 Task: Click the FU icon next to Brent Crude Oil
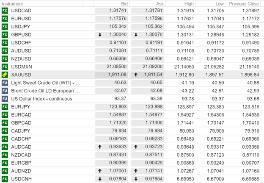coord(5,91)
